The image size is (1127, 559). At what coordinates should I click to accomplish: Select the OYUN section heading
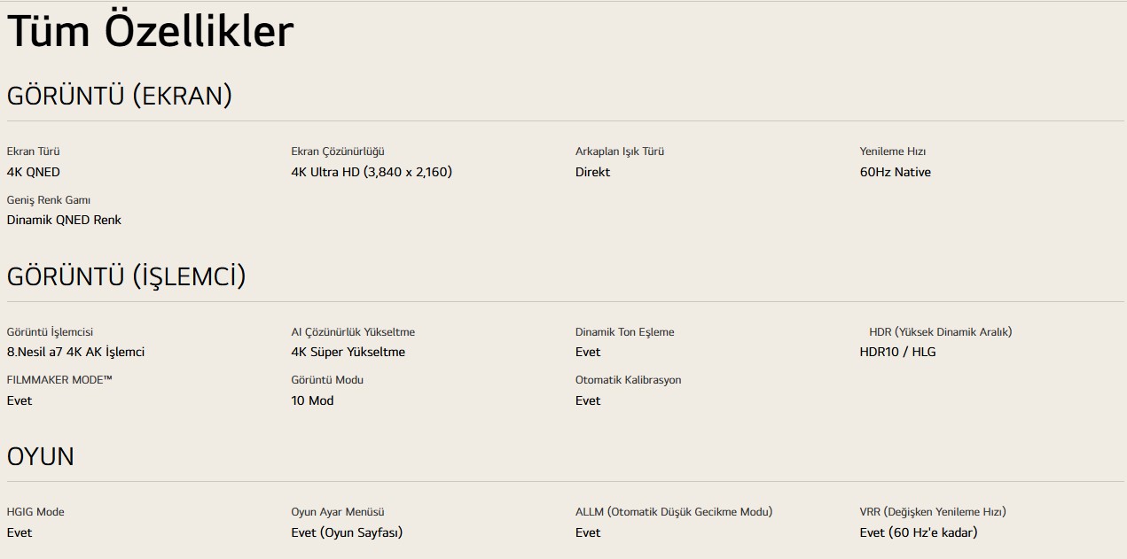point(41,457)
